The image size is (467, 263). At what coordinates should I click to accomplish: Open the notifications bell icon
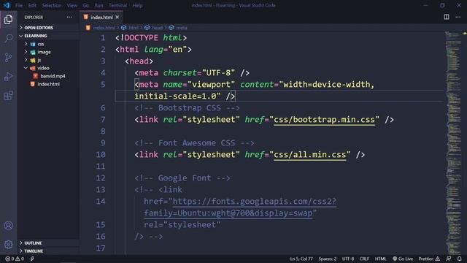pos(459,259)
